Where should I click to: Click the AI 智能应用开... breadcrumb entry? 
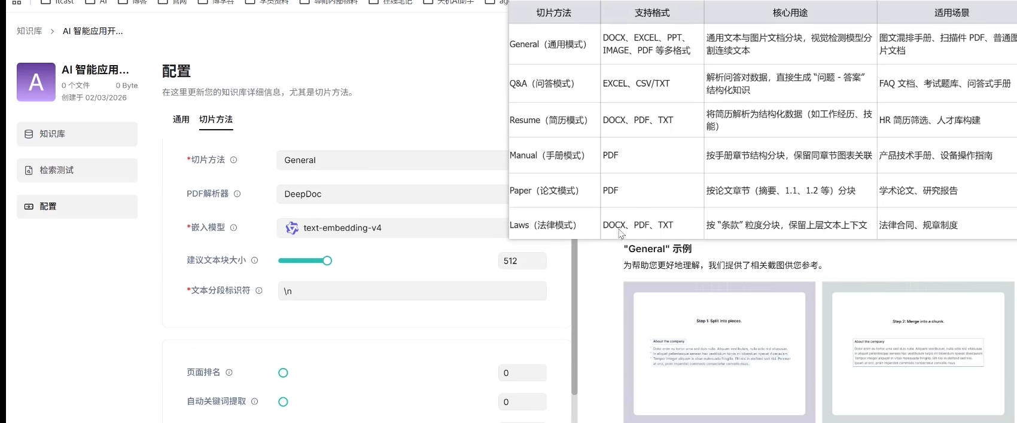pos(93,31)
